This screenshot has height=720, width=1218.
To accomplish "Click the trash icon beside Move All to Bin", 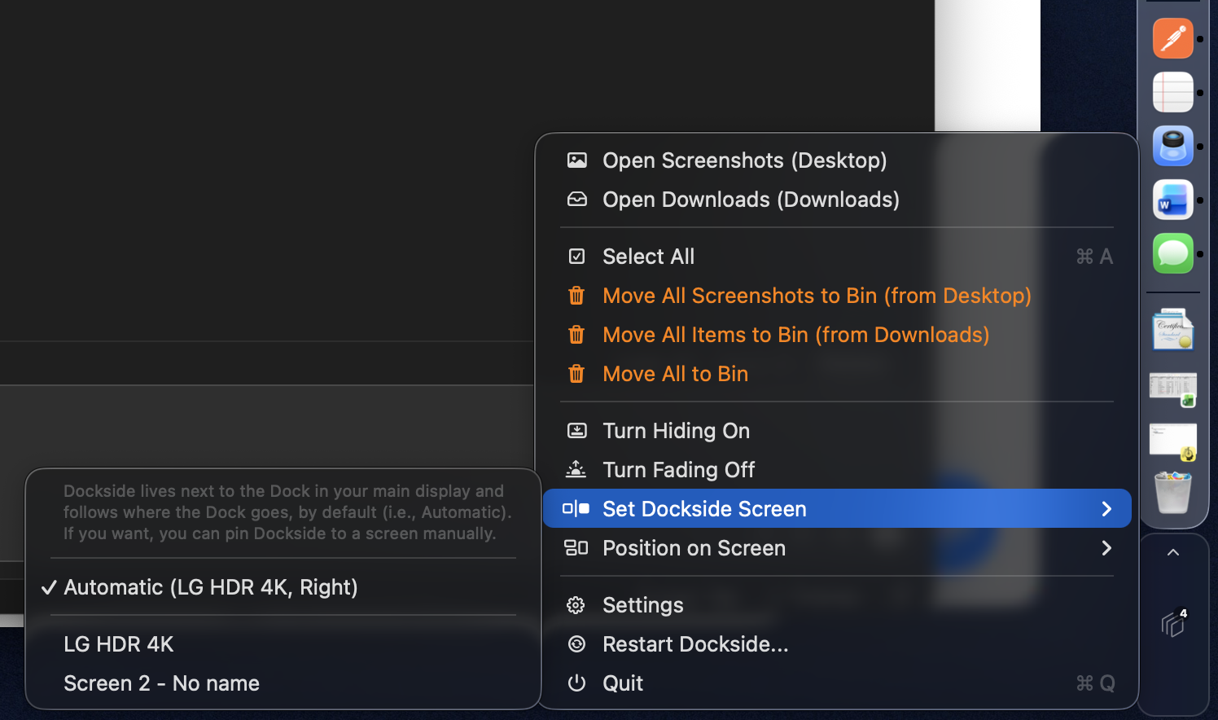I will [576, 374].
